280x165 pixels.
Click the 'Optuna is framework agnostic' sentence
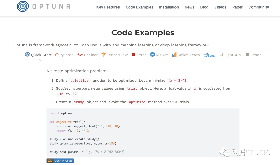click(111, 45)
